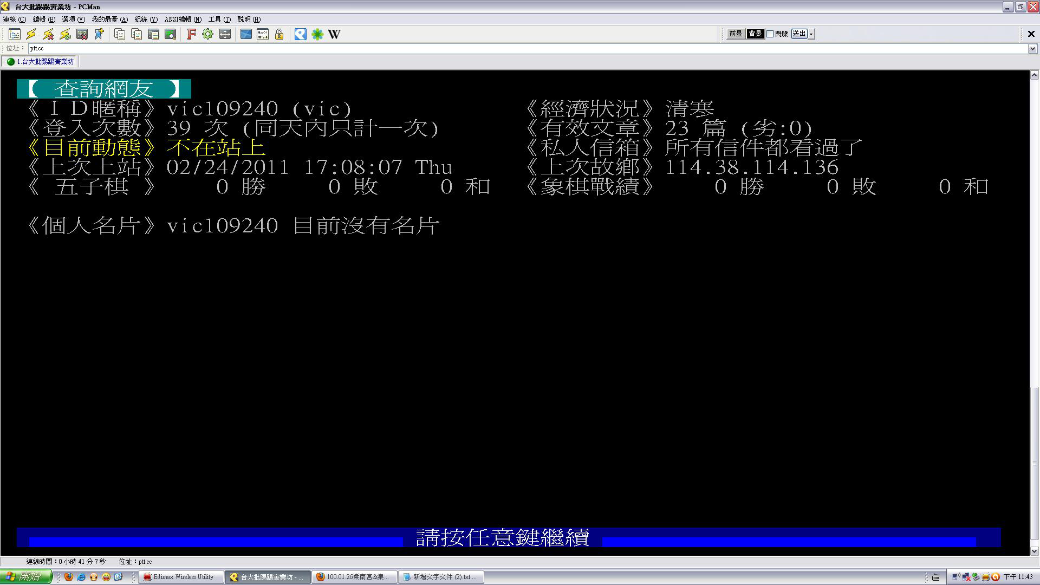Switch to 100.01.26紫南宮 Firefox taskbar window
This screenshot has height=585, width=1040.
[x=355, y=577]
